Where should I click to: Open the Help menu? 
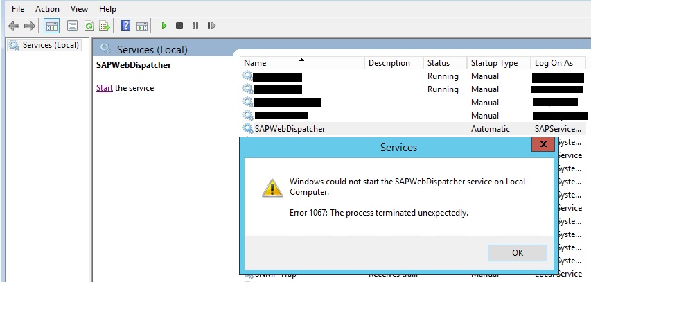click(107, 8)
